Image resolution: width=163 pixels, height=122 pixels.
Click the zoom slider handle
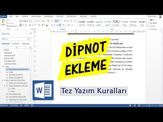click(x=149, y=105)
